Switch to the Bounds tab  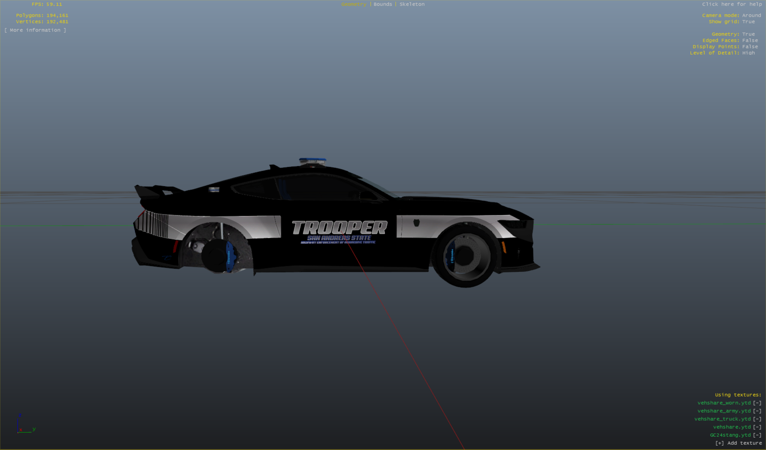click(383, 4)
